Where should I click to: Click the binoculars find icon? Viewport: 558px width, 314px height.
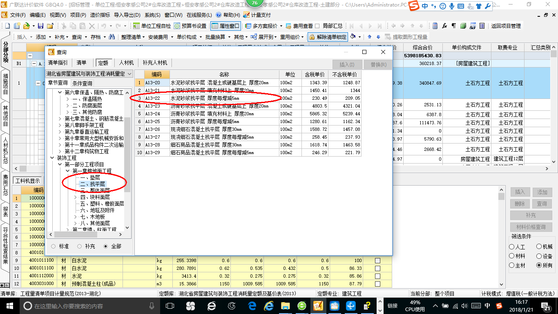[x=112, y=37]
